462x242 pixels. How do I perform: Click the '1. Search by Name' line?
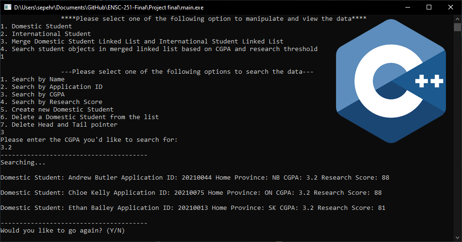(x=33, y=79)
